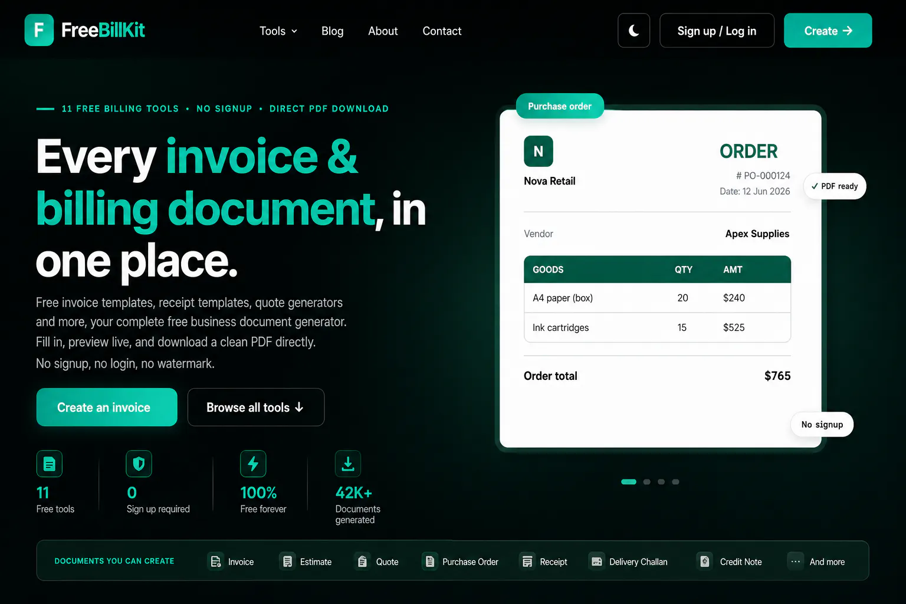Open the Credit Note link
906x604 pixels.
coord(741,562)
